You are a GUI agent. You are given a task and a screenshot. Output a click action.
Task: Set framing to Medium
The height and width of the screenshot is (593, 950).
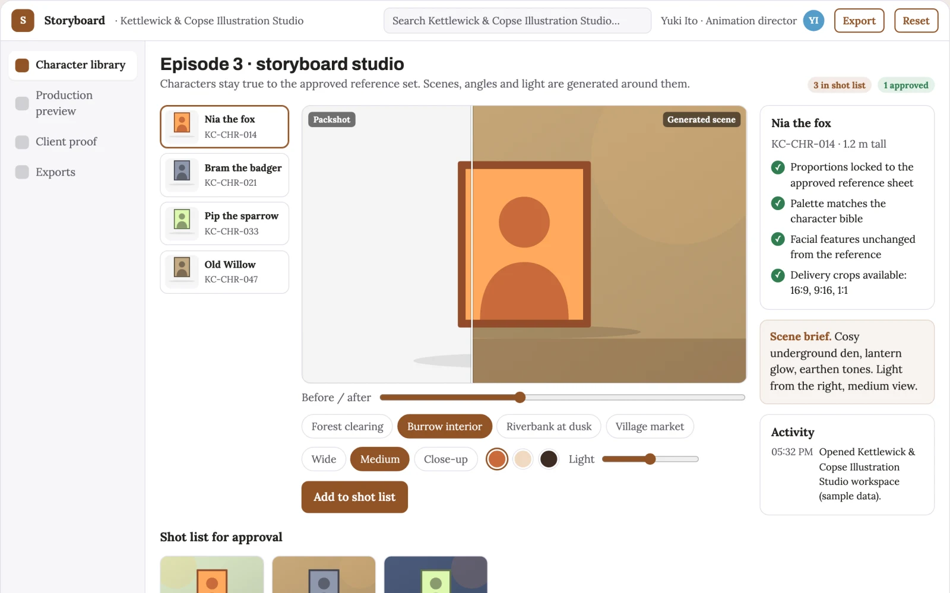(380, 459)
